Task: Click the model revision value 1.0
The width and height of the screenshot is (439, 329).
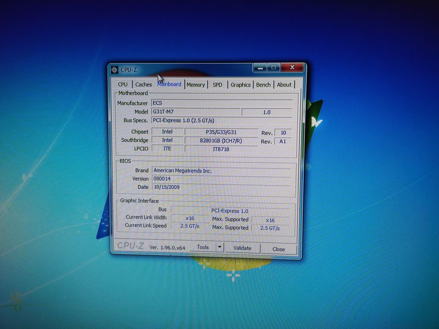Action: click(x=266, y=112)
